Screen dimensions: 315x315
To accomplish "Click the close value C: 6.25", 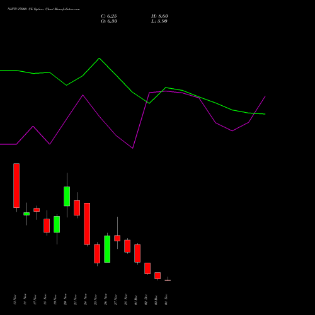I will (109, 16).
